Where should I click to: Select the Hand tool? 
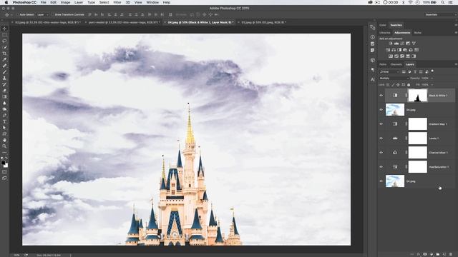coord(4,140)
